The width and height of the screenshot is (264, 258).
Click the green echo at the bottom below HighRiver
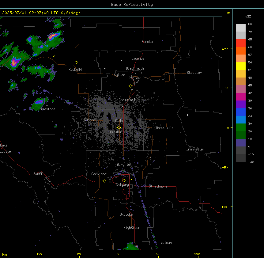131,247
